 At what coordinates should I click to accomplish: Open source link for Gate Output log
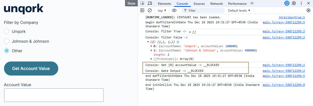[284, 71]
